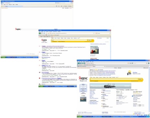Click the office photo thumbnail beside search results
Screen dimensions: 150x118
pos(94,50)
